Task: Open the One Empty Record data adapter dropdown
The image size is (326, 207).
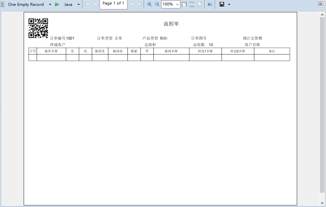Action: (x=50, y=4)
